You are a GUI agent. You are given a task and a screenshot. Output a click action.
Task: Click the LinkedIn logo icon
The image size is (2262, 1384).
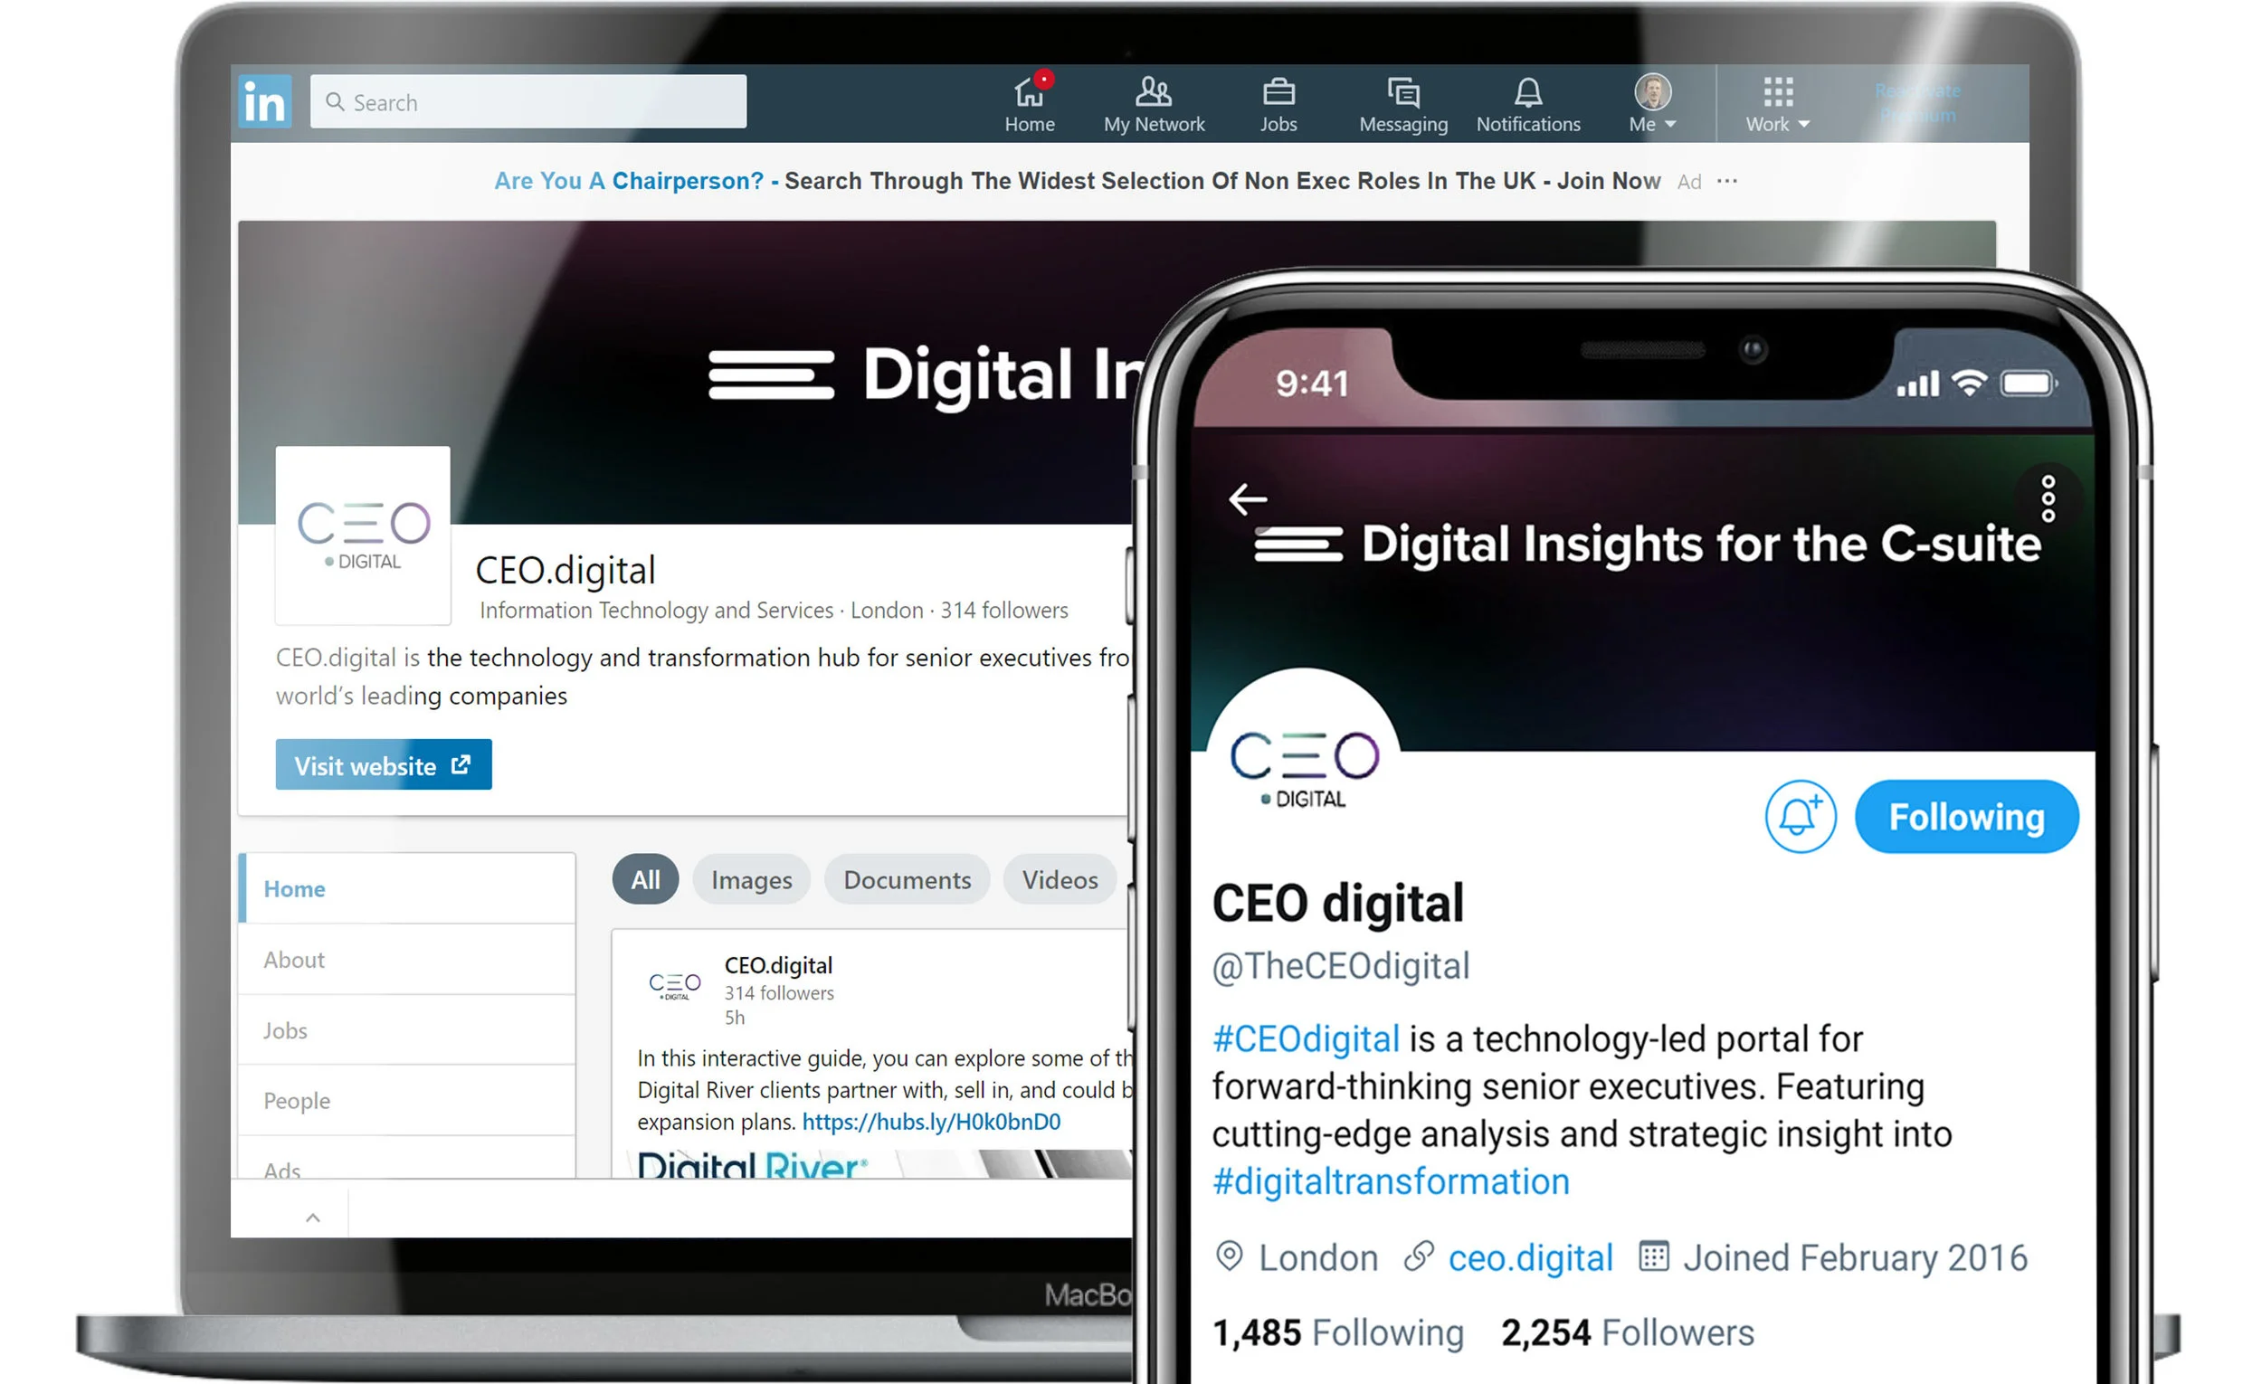pos(265,101)
